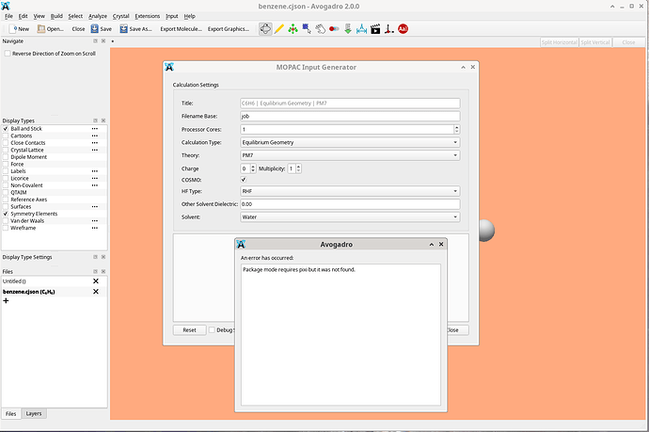Increase the Multiplicity spinner value
649x432 pixels.
(x=299, y=167)
